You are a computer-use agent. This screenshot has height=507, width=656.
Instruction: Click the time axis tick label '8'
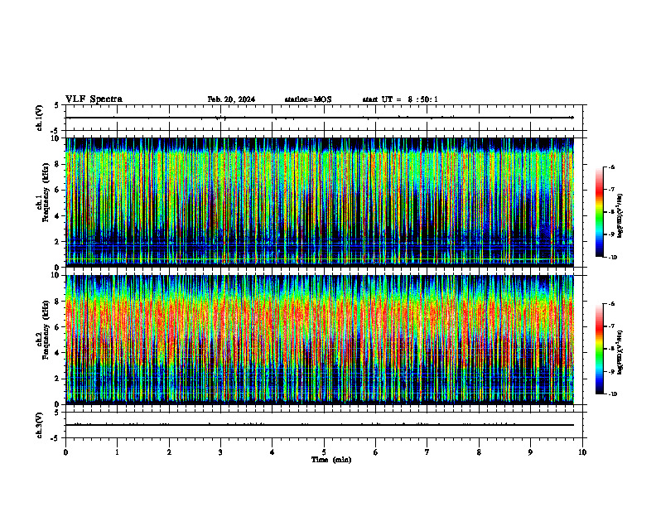tap(479, 452)
